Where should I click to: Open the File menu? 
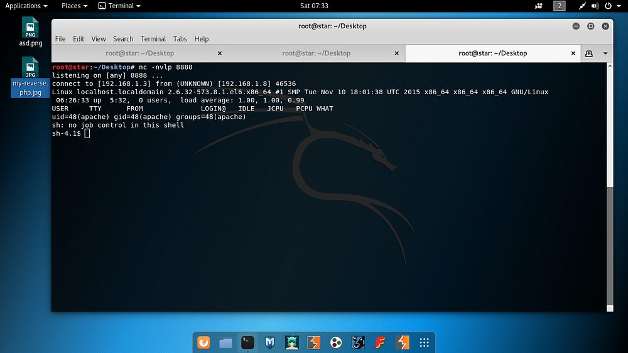click(60, 39)
